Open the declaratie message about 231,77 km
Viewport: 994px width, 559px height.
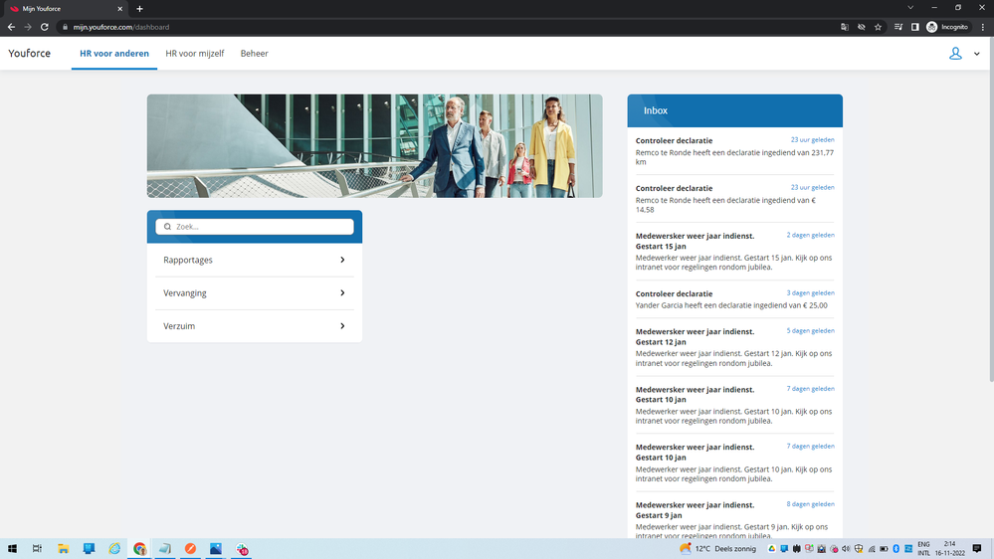coord(734,151)
